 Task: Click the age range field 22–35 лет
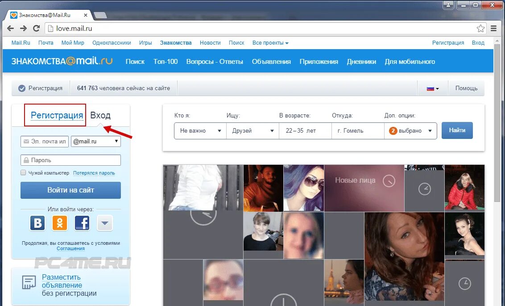[305, 130]
